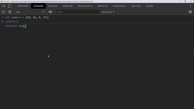Create a live expression with eye icon
Screen dimensions: 194x109
[50, 12]
